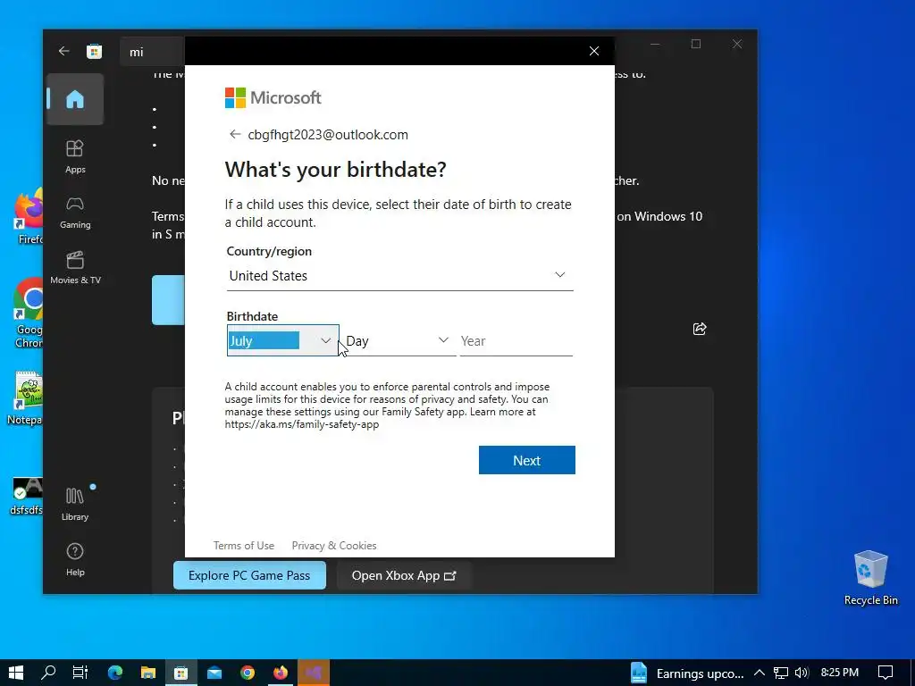This screenshot has width=915, height=686.
Task: Open Library in Store sidebar
Action: click(75, 504)
